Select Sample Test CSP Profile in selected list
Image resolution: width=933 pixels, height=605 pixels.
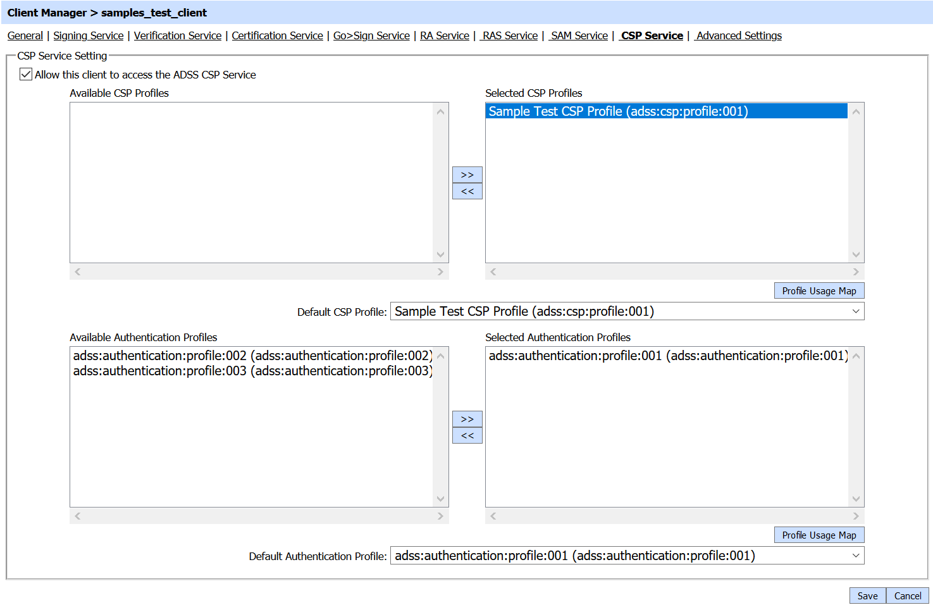(x=618, y=111)
